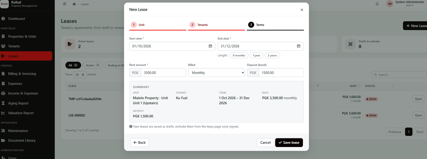Click the Drafts to activate card icon
427x159 pixels.
(x=351, y=44)
